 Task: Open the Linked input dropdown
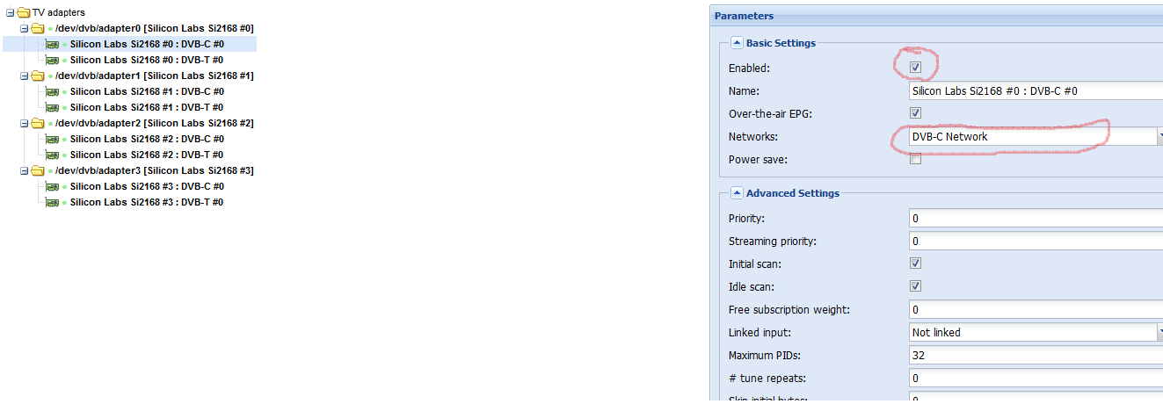1159,332
